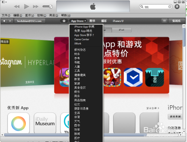This screenshot has width=187, height=142.
Task: Choose the 生活 category
Action: [77, 113]
